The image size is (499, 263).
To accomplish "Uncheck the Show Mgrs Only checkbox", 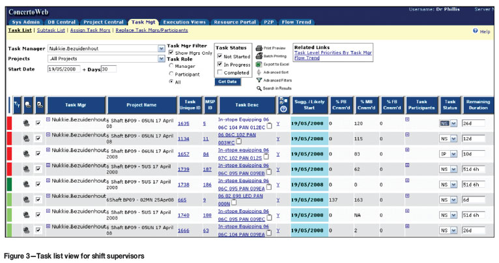I will (171, 52).
